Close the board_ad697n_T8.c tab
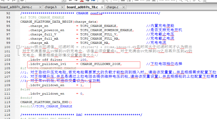Viewport: 217px width, 119px height. [x=102, y=7]
